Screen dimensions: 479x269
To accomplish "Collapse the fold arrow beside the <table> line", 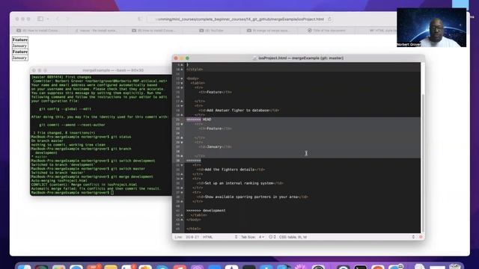I will [182, 83].
